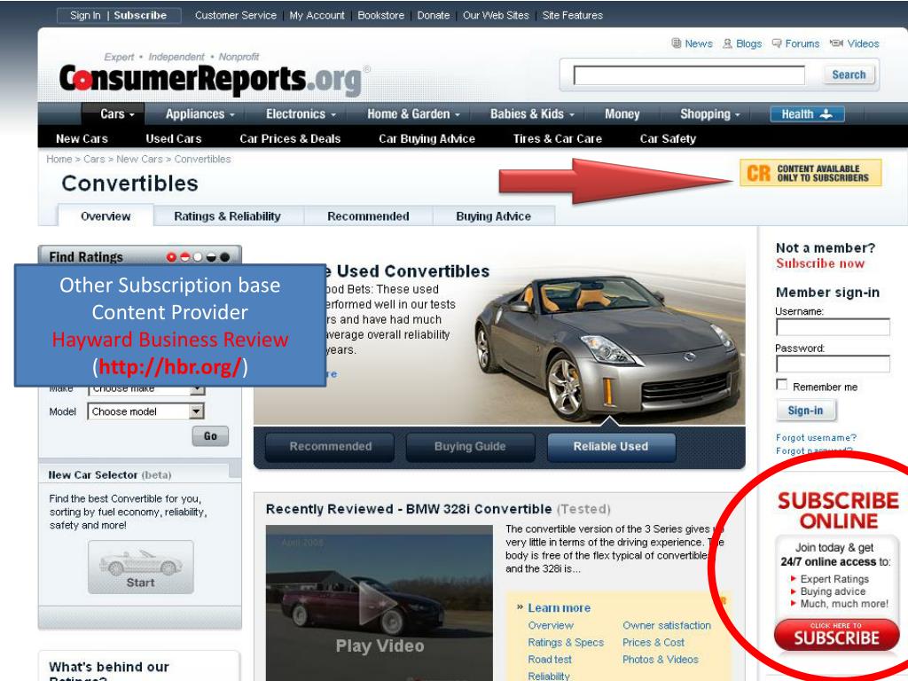Click Subscribe now link
This screenshot has width=908, height=681.
820,263
